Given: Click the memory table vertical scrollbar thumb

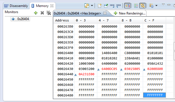Looking at the screenshot, I should tap(174, 51).
